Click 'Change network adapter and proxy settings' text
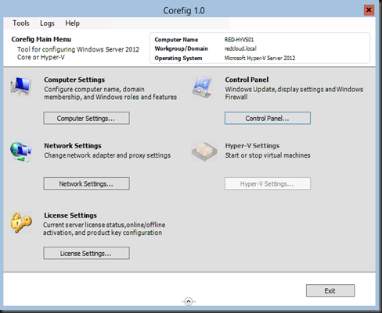This screenshot has height=313, width=382. click(x=107, y=155)
